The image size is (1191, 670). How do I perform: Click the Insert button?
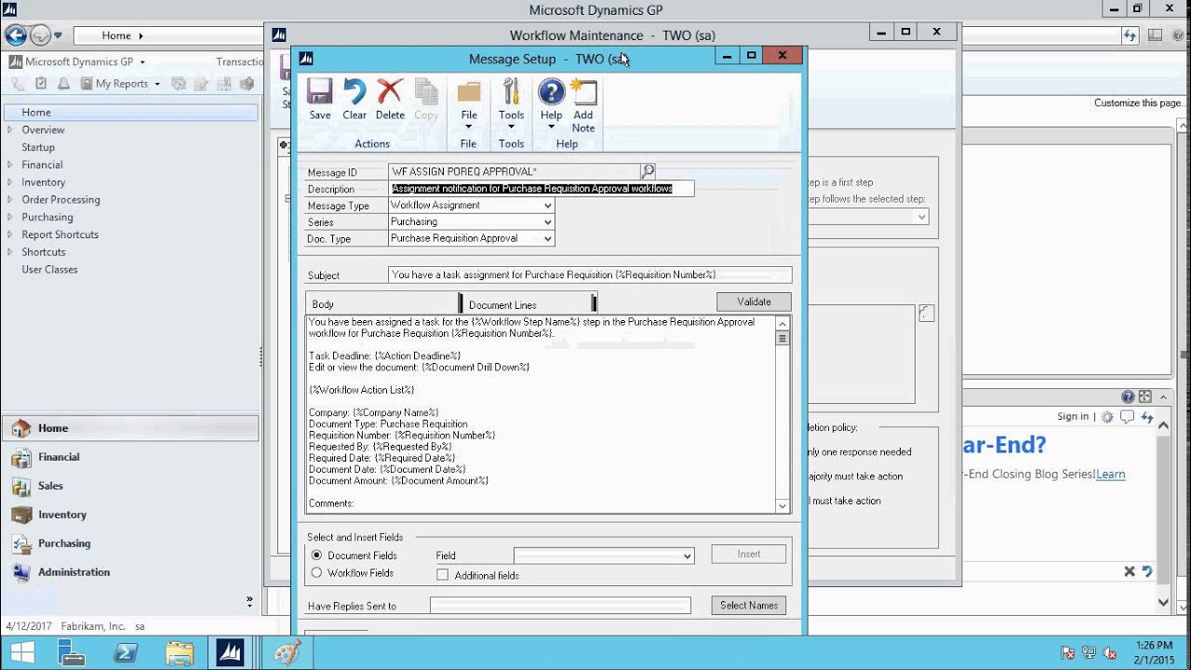(x=749, y=554)
